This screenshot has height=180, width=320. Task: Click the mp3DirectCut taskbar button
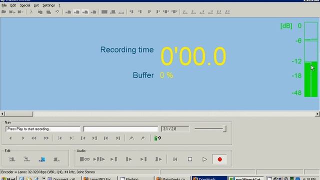click(x=246, y=178)
